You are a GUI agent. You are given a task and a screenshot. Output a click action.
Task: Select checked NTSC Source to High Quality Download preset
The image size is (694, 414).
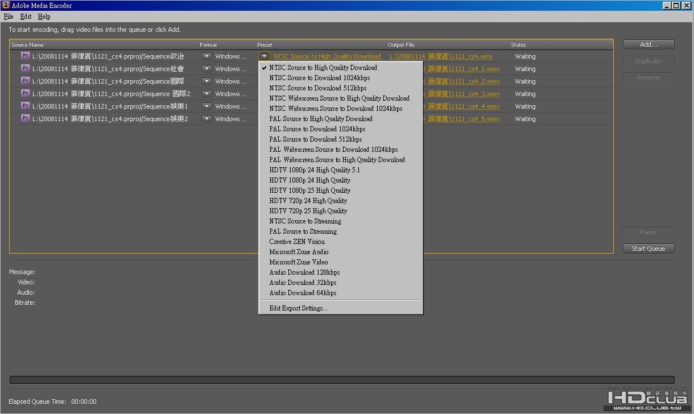(341, 68)
